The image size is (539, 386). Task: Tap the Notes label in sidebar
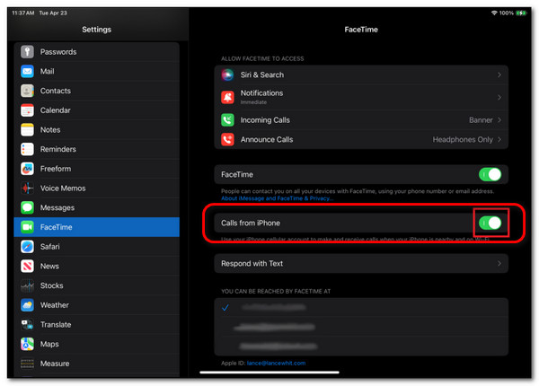[x=50, y=130]
